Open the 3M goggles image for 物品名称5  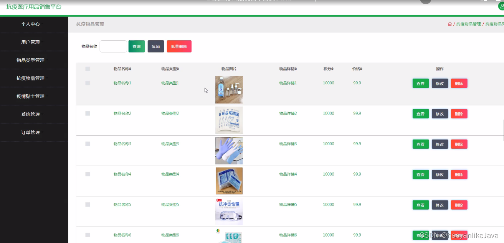229,212
